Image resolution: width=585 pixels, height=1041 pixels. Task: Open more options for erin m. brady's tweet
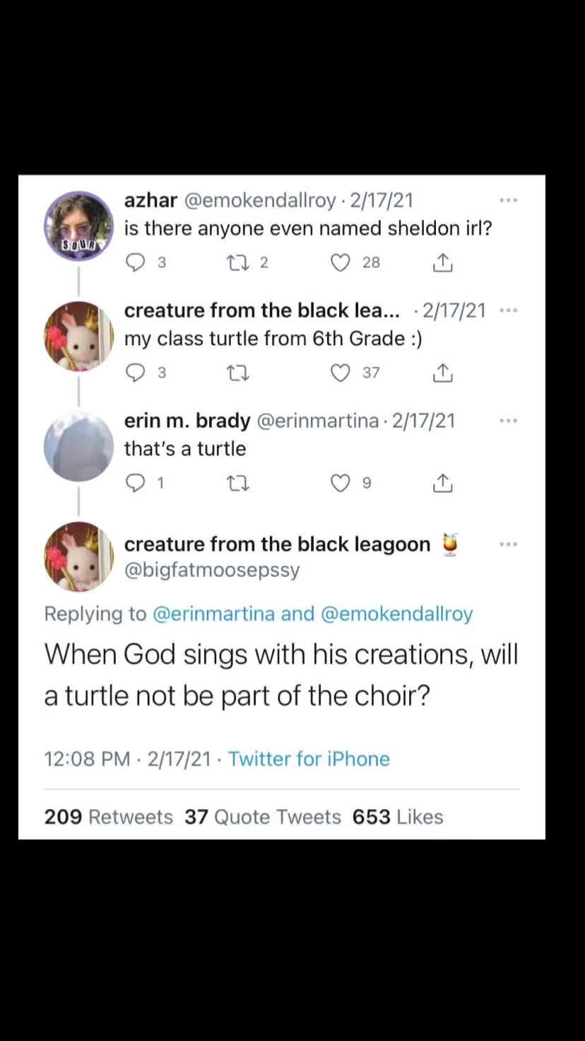coord(509,421)
